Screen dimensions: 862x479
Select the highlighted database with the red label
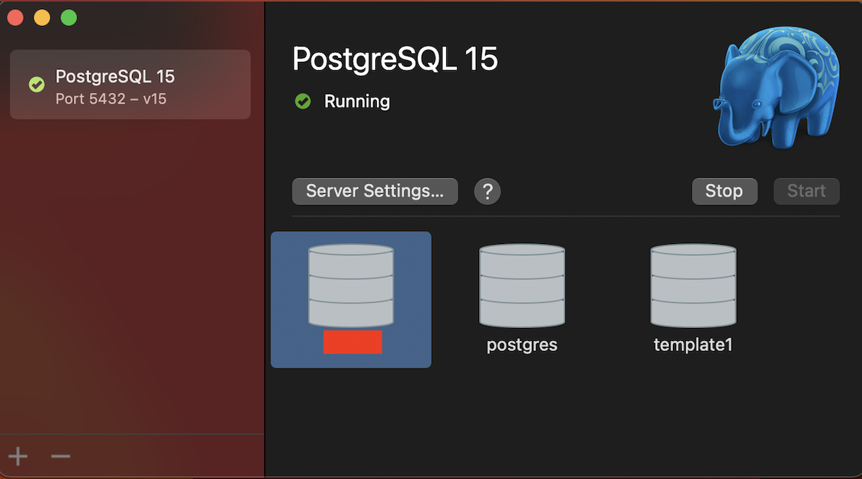point(351,300)
